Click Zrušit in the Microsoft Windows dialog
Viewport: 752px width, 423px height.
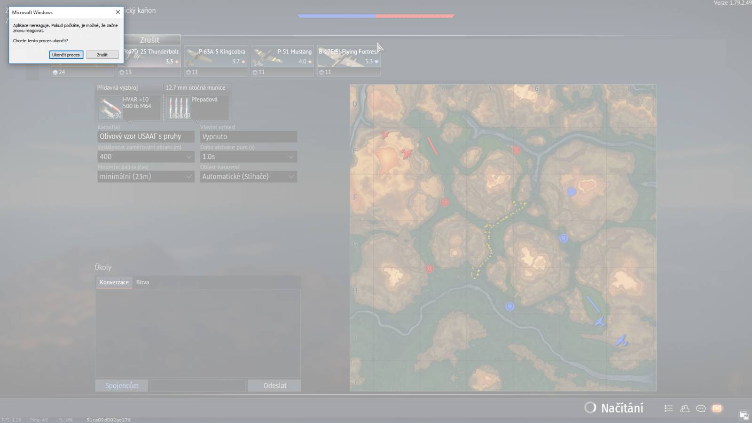tap(102, 55)
